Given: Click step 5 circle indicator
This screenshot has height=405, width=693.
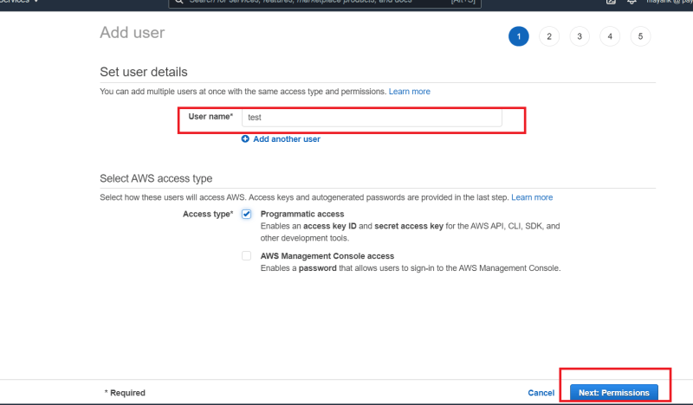Looking at the screenshot, I should pos(640,36).
